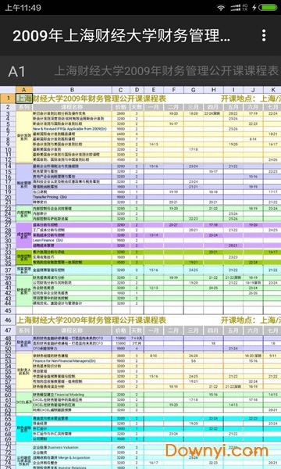Tap the 四月 header cell in row 2
Viewport: 281px width, 469px height.
coord(213,107)
